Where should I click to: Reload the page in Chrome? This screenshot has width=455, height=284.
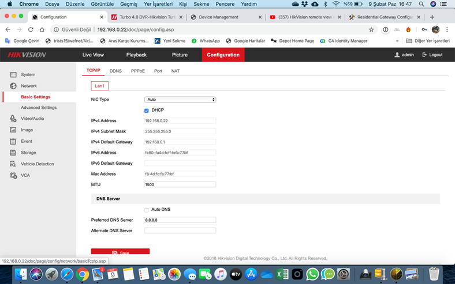31,29
